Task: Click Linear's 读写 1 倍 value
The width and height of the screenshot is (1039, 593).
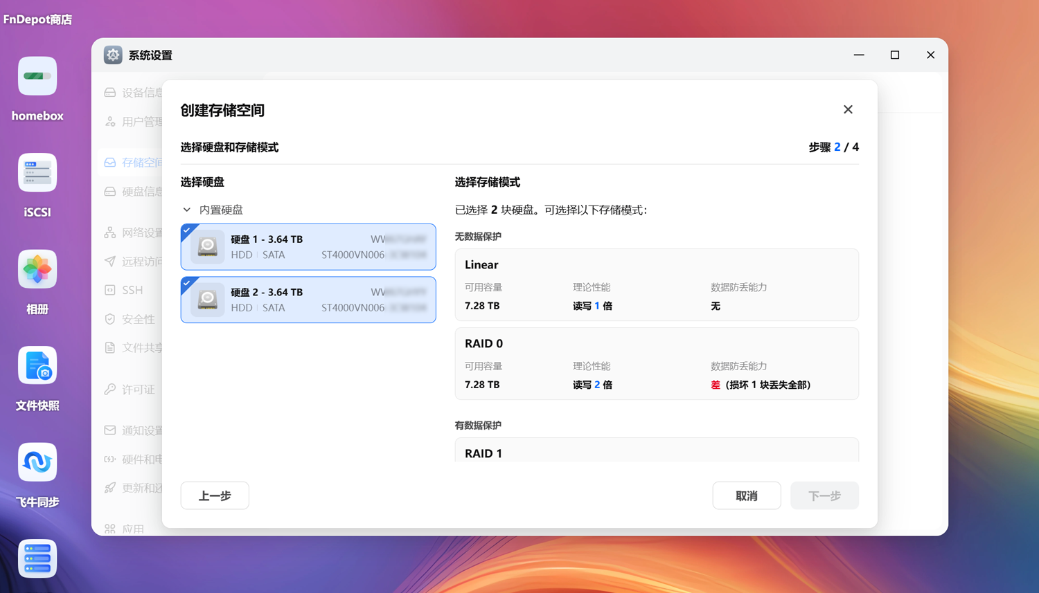Action: pyautogui.click(x=592, y=306)
